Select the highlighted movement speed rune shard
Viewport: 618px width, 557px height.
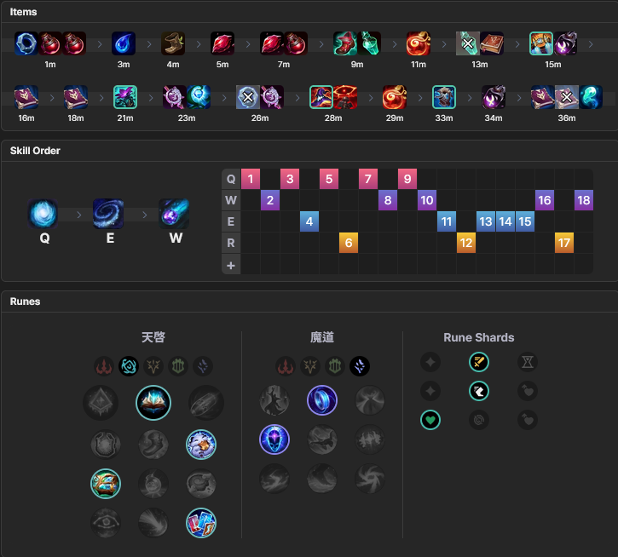coord(479,391)
